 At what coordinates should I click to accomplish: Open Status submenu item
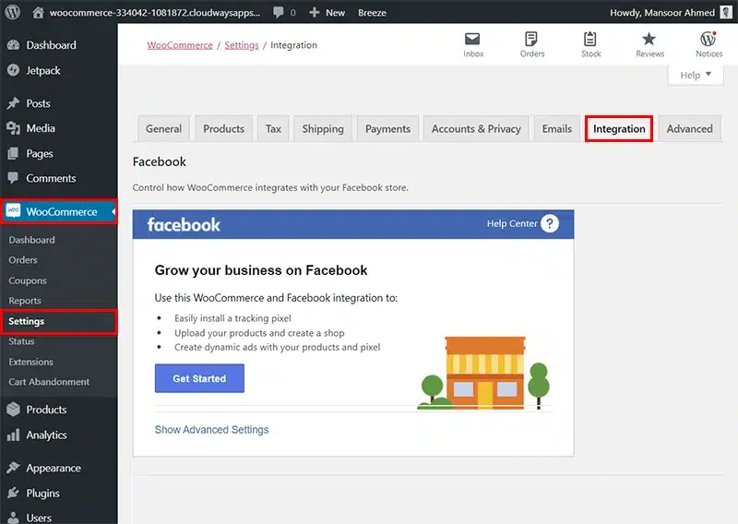(21, 341)
